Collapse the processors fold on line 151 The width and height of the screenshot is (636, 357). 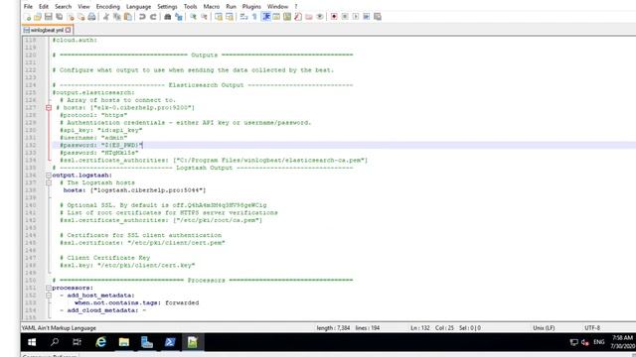coord(49,288)
